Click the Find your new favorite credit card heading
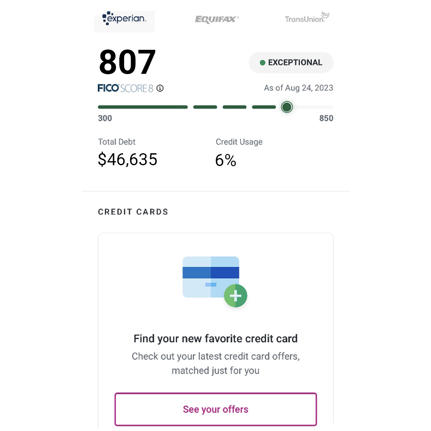 click(215, 339)
